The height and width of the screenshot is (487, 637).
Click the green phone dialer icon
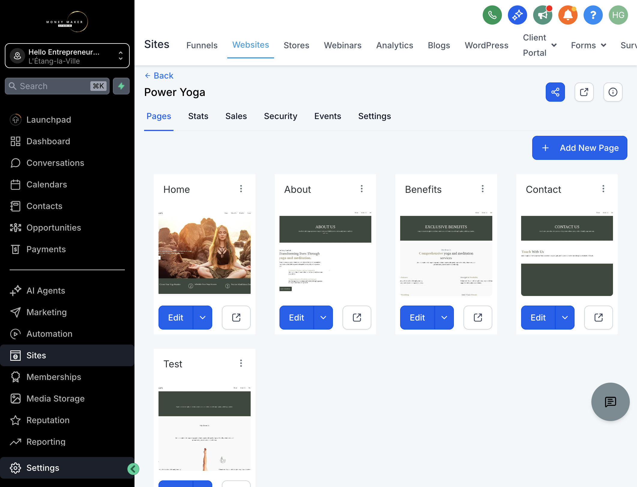pyautogui.click(x=492, y=15)
